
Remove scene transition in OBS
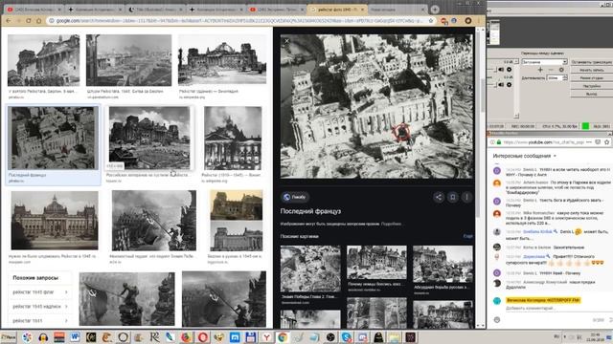(x=551, y=70)
